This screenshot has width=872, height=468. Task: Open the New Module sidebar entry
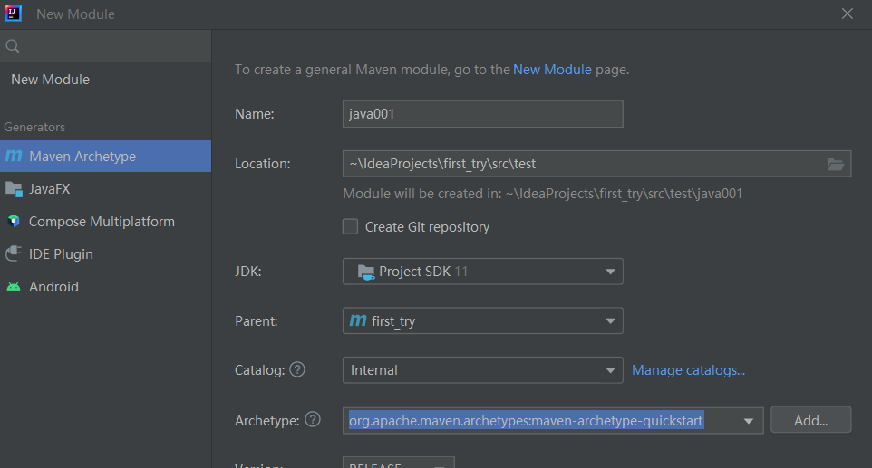click(x=106, y=80)
